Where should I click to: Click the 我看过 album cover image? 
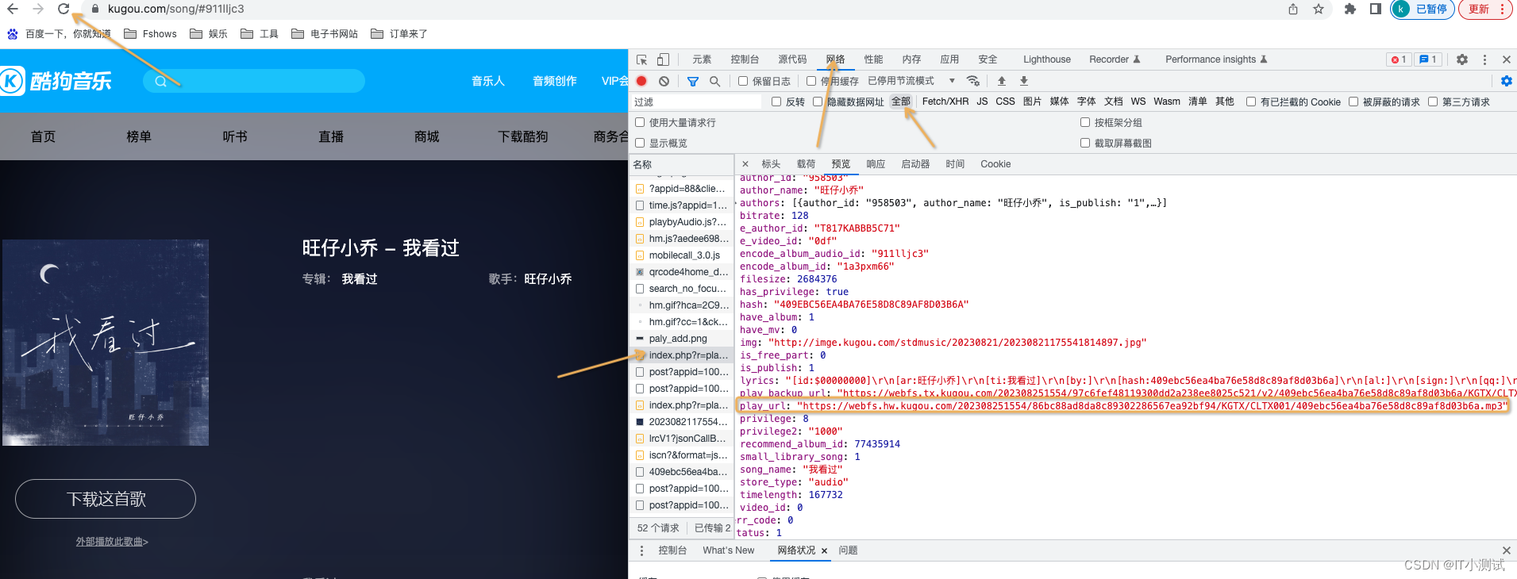(x=106, y=343)
